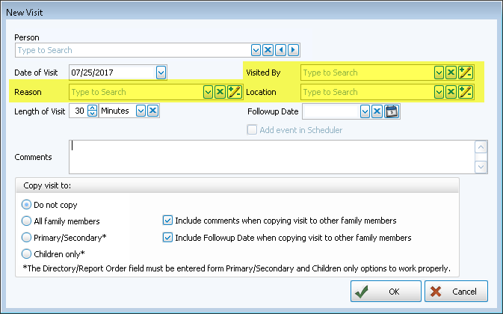
Task: Select All family members radio button
Action: 27,221
